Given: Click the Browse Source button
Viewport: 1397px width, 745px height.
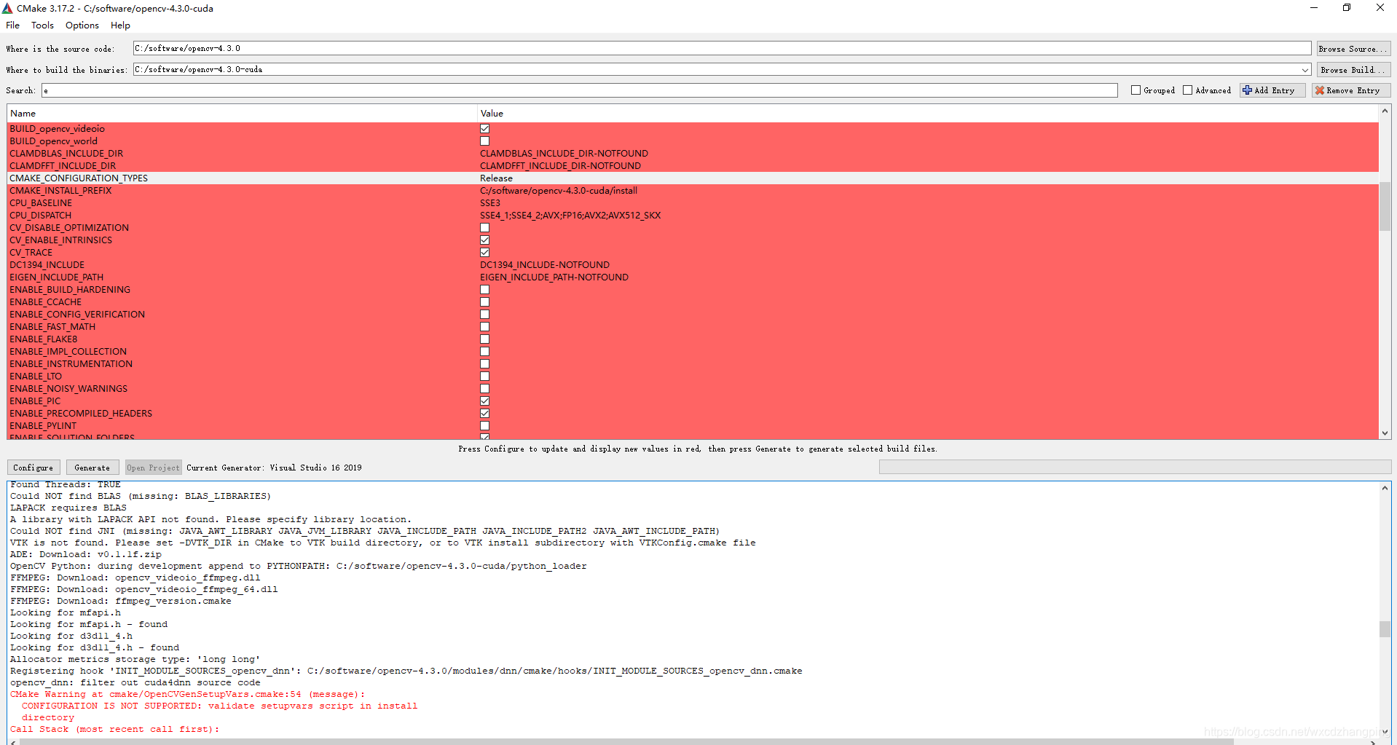Looking at the screenshot, I should pos(1353,49).
